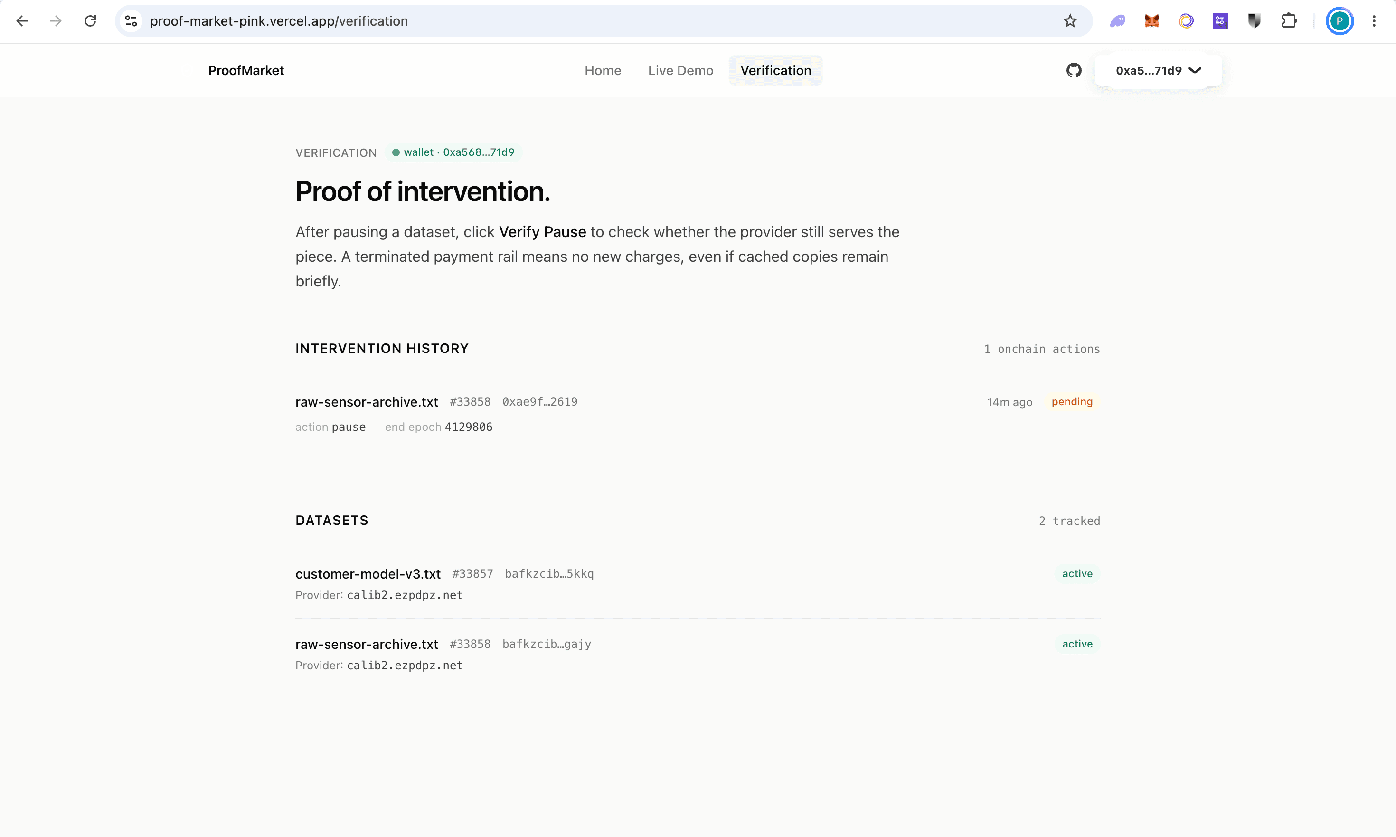
Task: Bookmark this page with the star icon
Action: [x=1070, y=21]
